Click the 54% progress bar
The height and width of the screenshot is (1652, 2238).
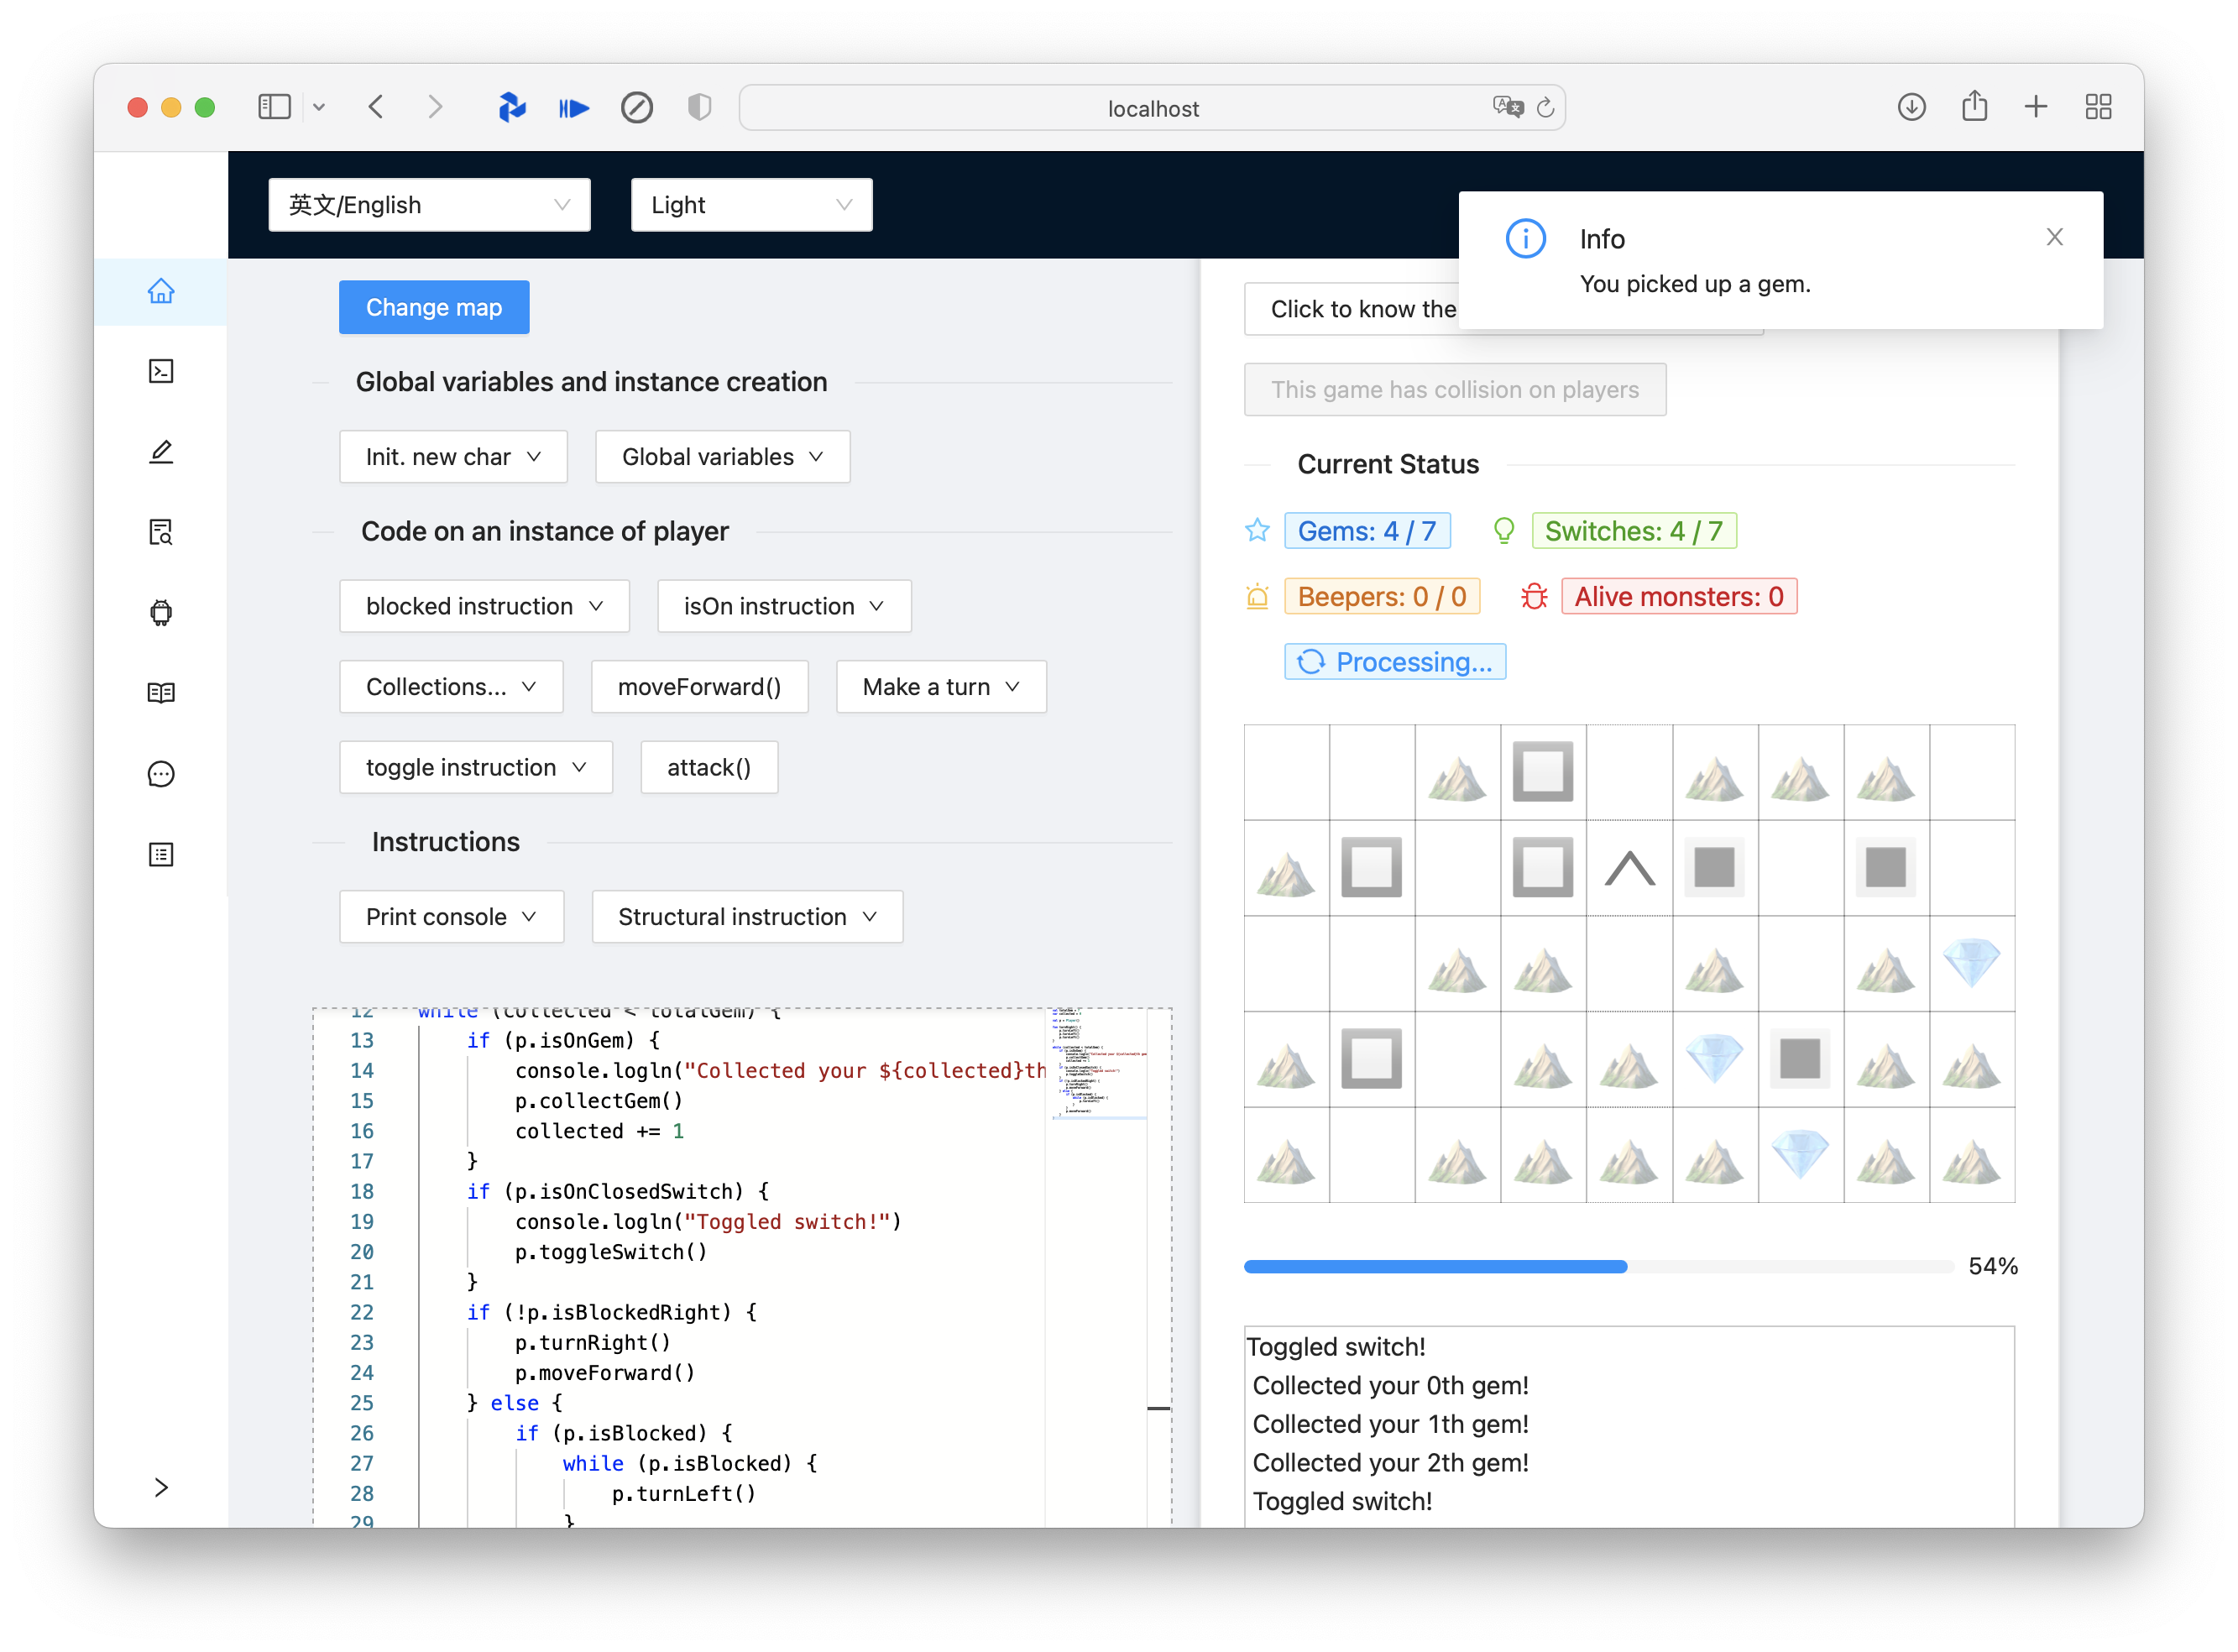click(x=1597, y=1266)
